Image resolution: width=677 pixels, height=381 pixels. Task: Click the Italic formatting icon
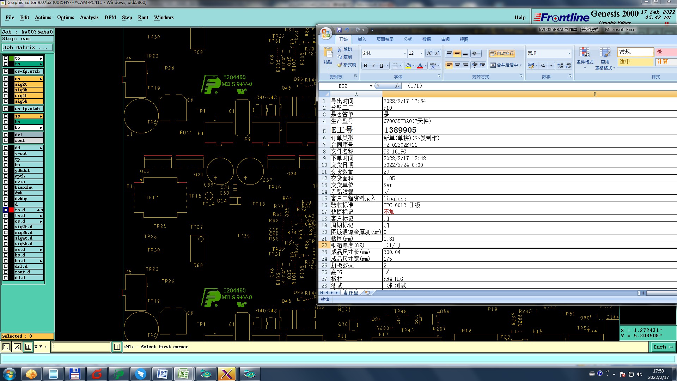point(373,66)
